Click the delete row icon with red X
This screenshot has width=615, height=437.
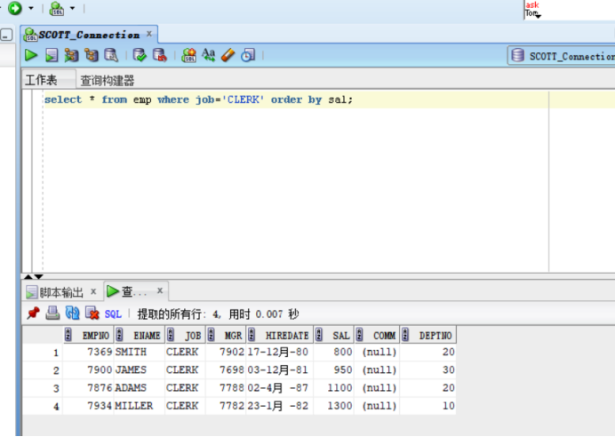(x=92, y=314)
